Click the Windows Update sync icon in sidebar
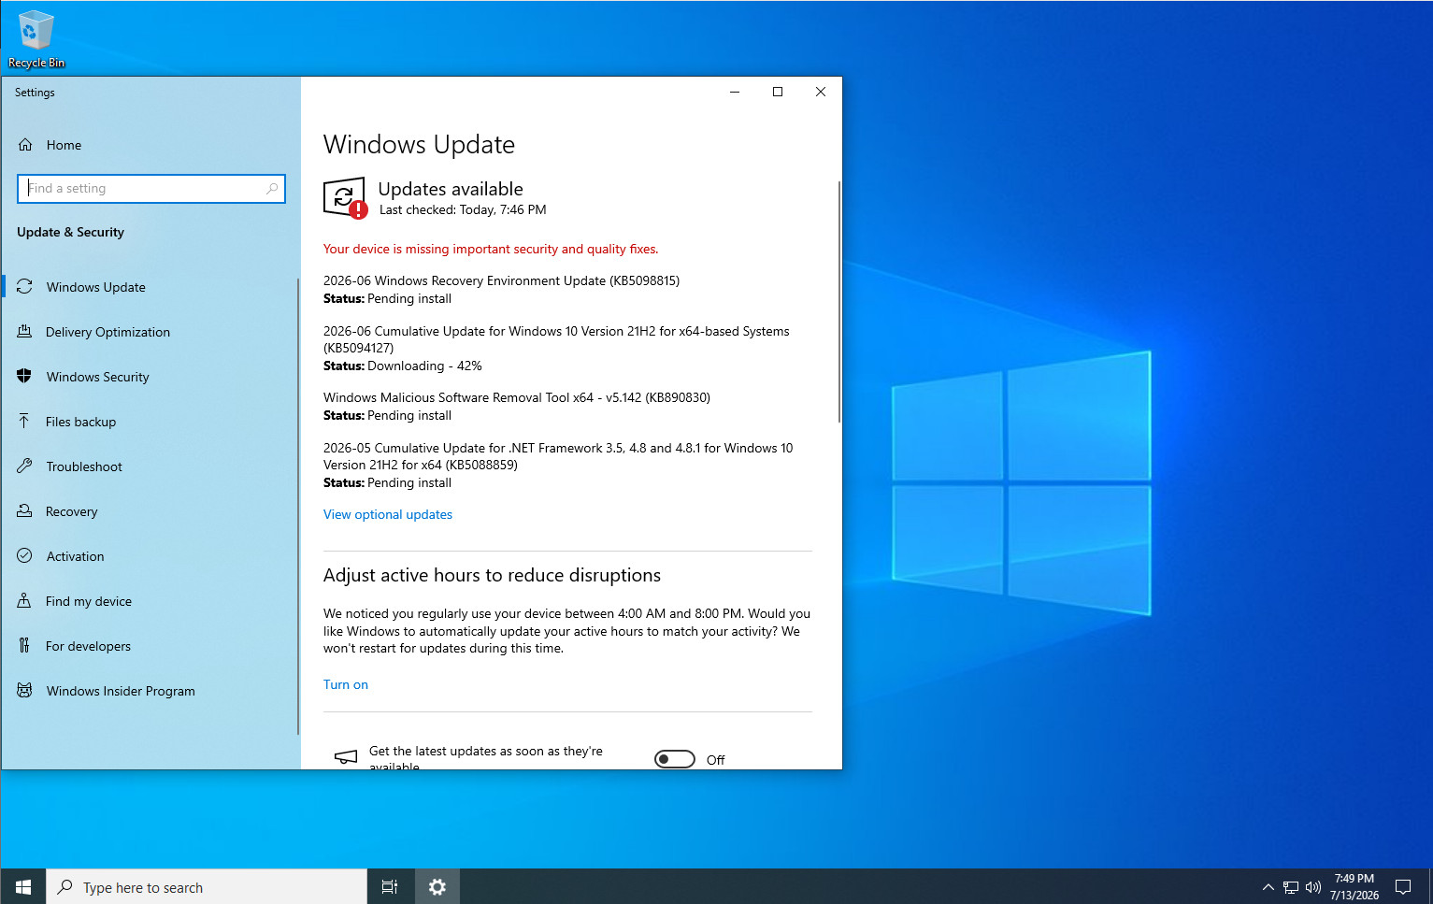The width and height of the screenshot is (1433, 904). tap(25, 287)
